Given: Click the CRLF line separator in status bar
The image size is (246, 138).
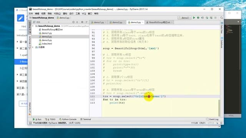Looking at the screenshot, I should tap(203, 123).
